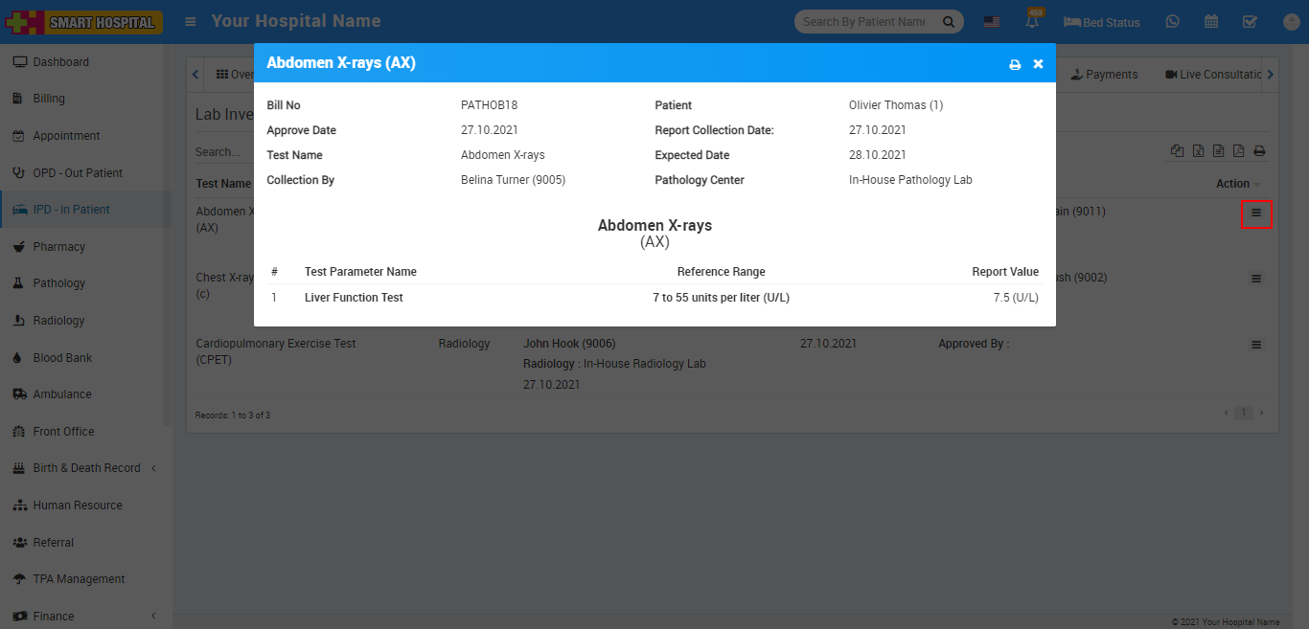Go to Blood Bank module

pyautogui.click(x=62, y=357)
